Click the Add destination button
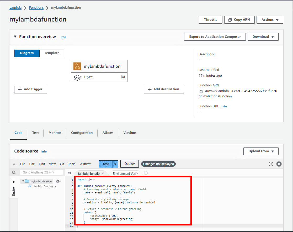The width and height of the screenshot is (293, 232). pyautogui.click(x=164, y=89)
